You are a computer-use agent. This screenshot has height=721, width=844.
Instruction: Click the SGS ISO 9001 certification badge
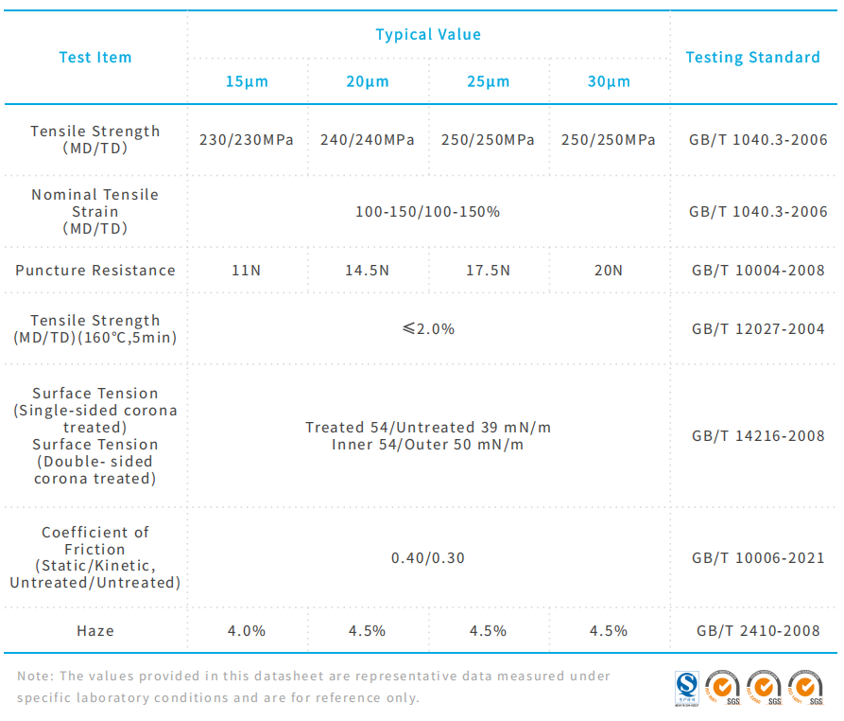pos(725,688)
